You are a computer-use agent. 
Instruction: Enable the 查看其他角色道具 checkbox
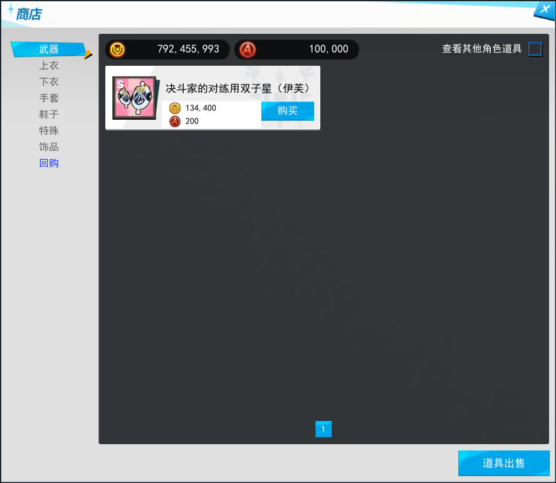coord(535,49)
